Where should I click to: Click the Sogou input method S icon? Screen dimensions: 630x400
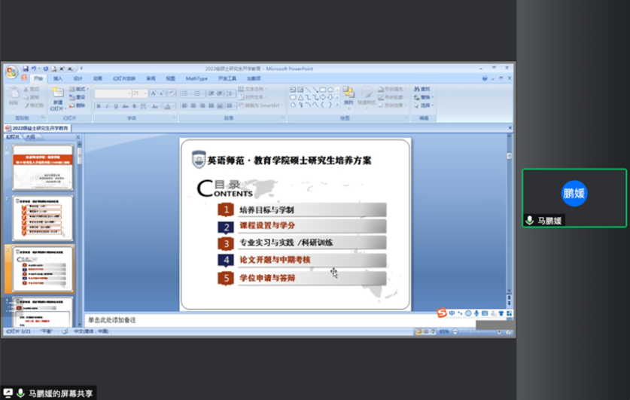[443, 313]
